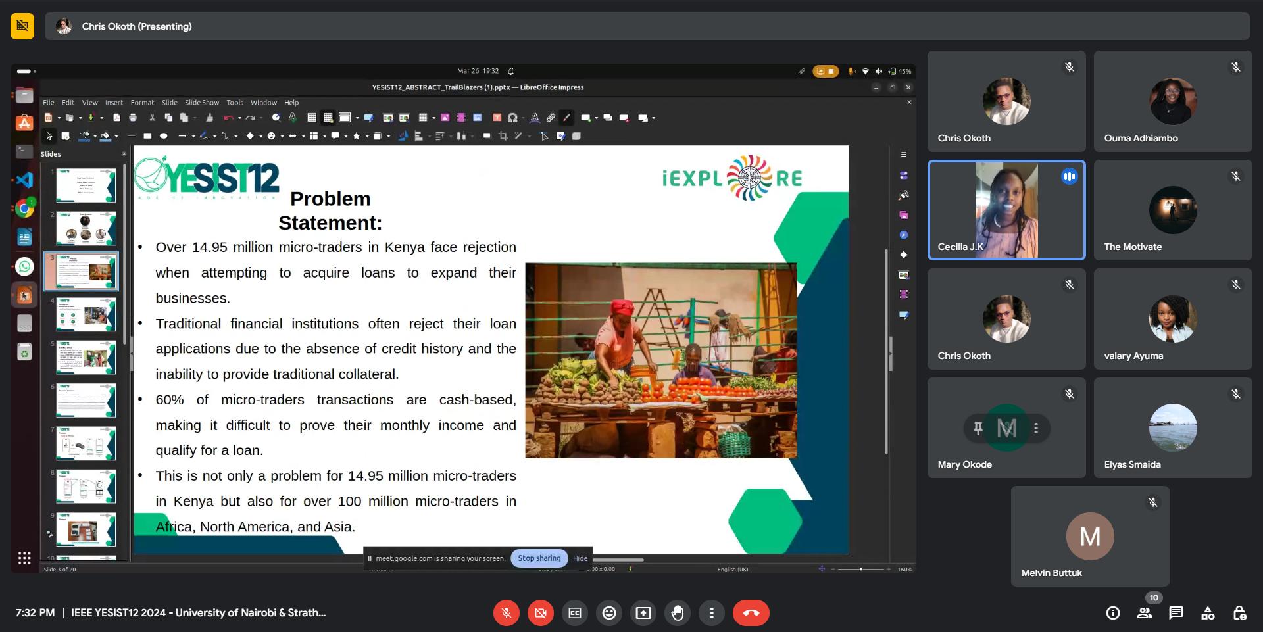Click the Hide link on sharing bar
This screenshot has width=1263, height=632.
580,558
